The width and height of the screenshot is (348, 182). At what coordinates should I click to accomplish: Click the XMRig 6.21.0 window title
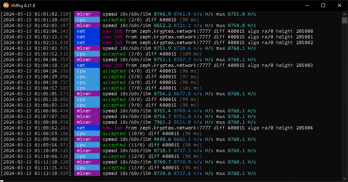pos(23,6)
